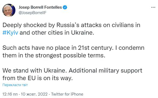Open the Twitter for iPhone source link
Image resolution: width=158 pixels, height=98 pixels.
coord(67,94)
